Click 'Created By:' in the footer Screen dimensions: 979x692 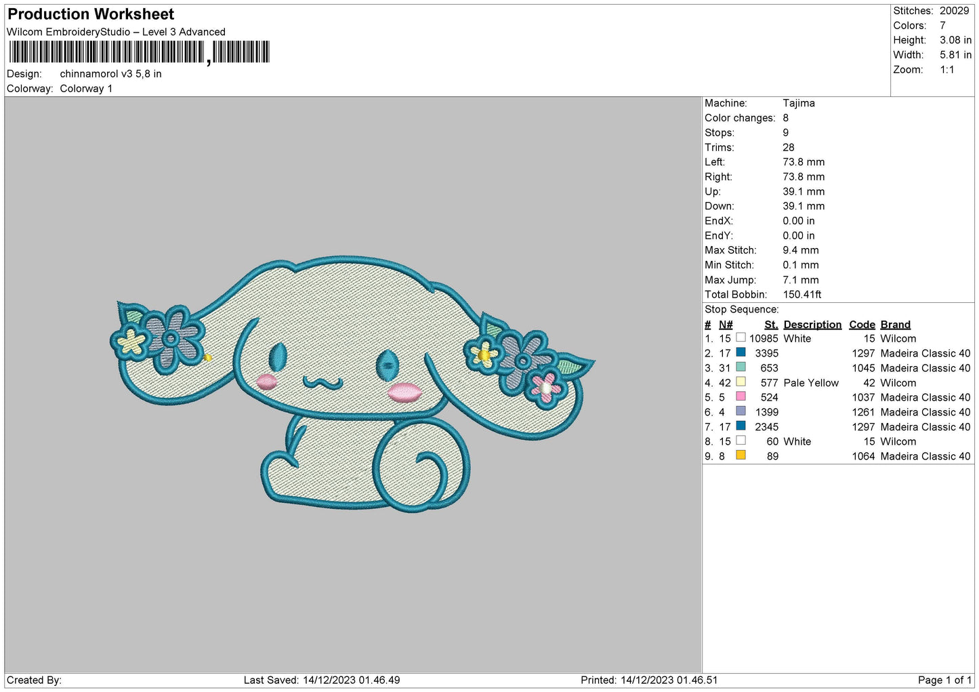click(x=34, y=680)
